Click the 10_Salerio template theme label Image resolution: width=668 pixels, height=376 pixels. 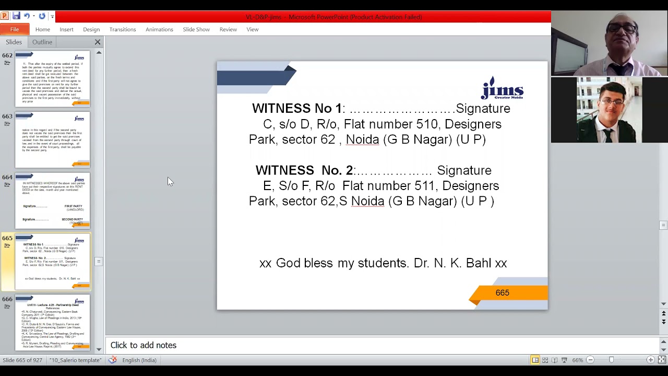(76, 360)
